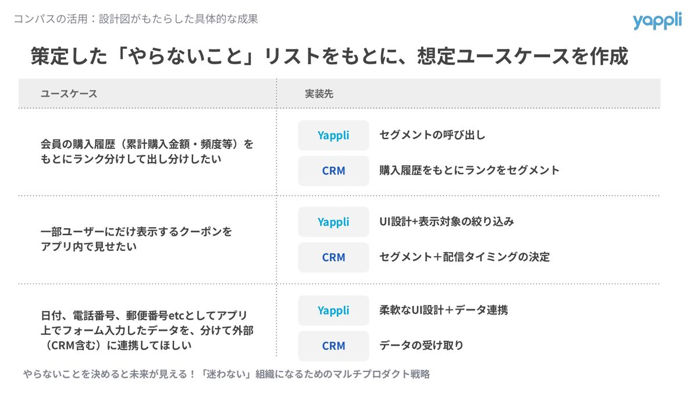Screen dimensions: 698x393
Task: Click the yappli logo
Action: (x=657, y=21)
